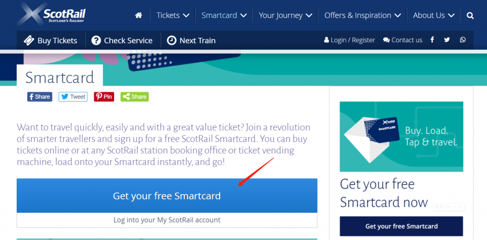Image resolution: width=487 pixels, height=240 pixels.
Task: Click the home icon in navigation
Action: point(138,15)
